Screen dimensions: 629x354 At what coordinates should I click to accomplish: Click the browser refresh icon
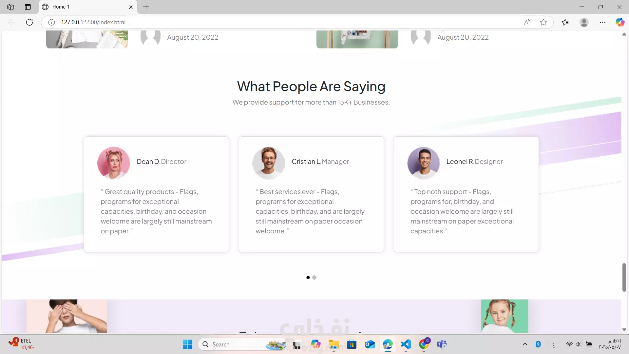tap(29, 22)
